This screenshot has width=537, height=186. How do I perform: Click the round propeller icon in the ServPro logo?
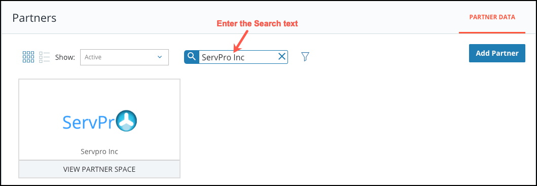click(127, 121)
